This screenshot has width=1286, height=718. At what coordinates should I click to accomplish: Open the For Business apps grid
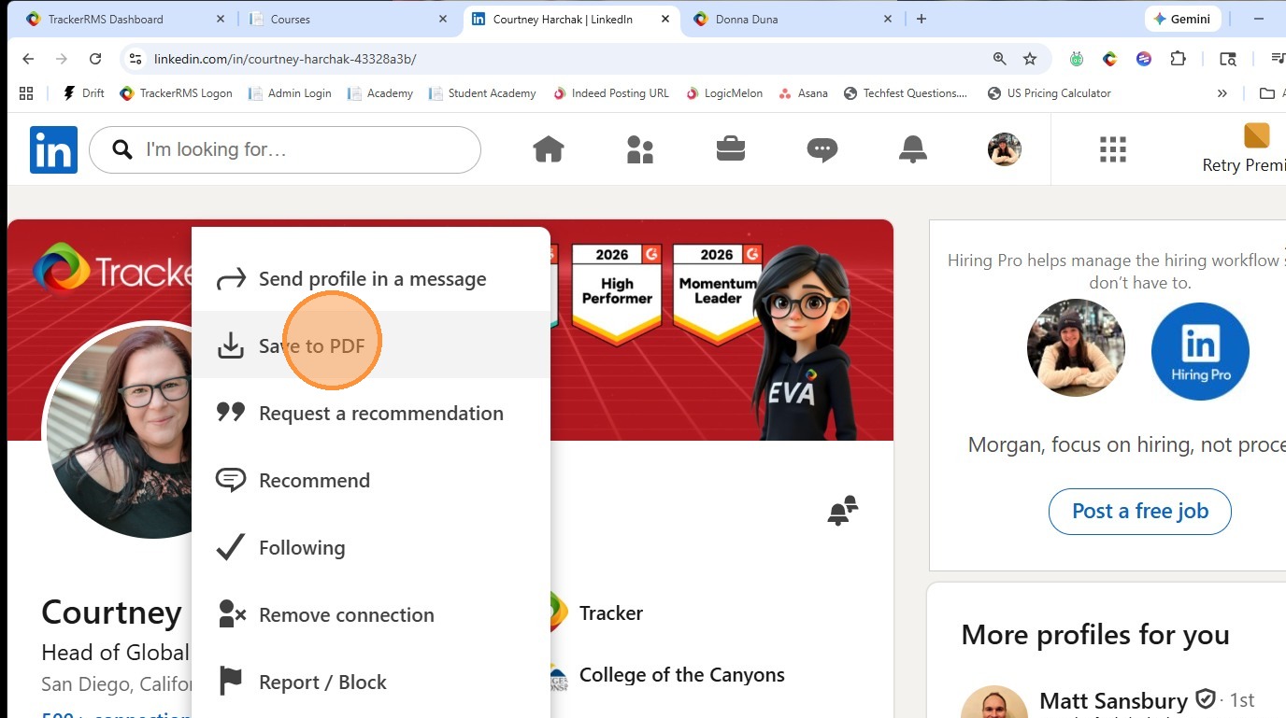(x=1113, y=149)
